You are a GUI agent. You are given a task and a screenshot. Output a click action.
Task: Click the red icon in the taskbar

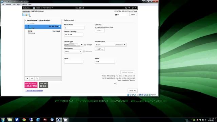tap(45, 120)
